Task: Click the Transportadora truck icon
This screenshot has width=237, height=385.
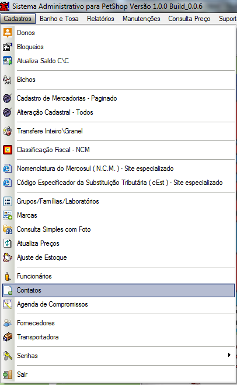Action: pos(8,337)
